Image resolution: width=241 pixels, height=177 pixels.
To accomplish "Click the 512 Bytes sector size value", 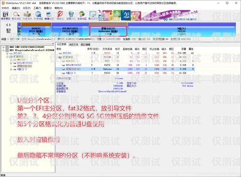I will point(188,86).
